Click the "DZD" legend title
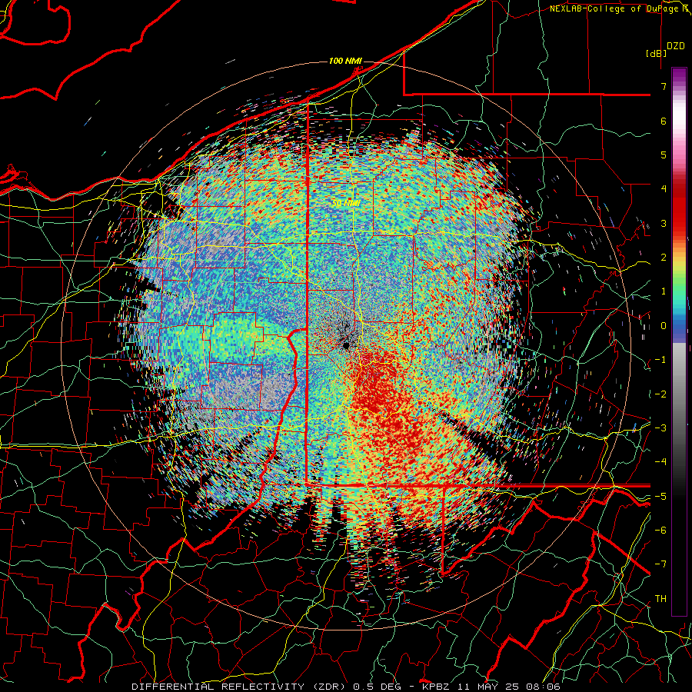 coord(675,46)
